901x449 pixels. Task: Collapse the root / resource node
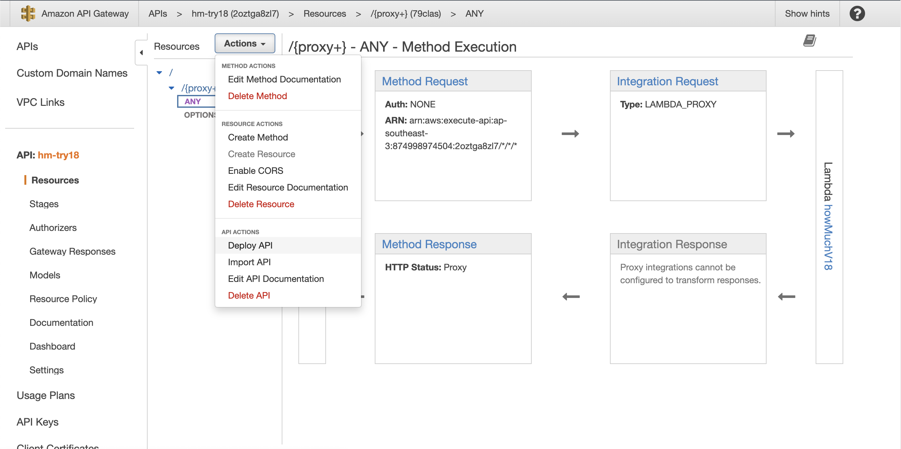tap(159, 72)
